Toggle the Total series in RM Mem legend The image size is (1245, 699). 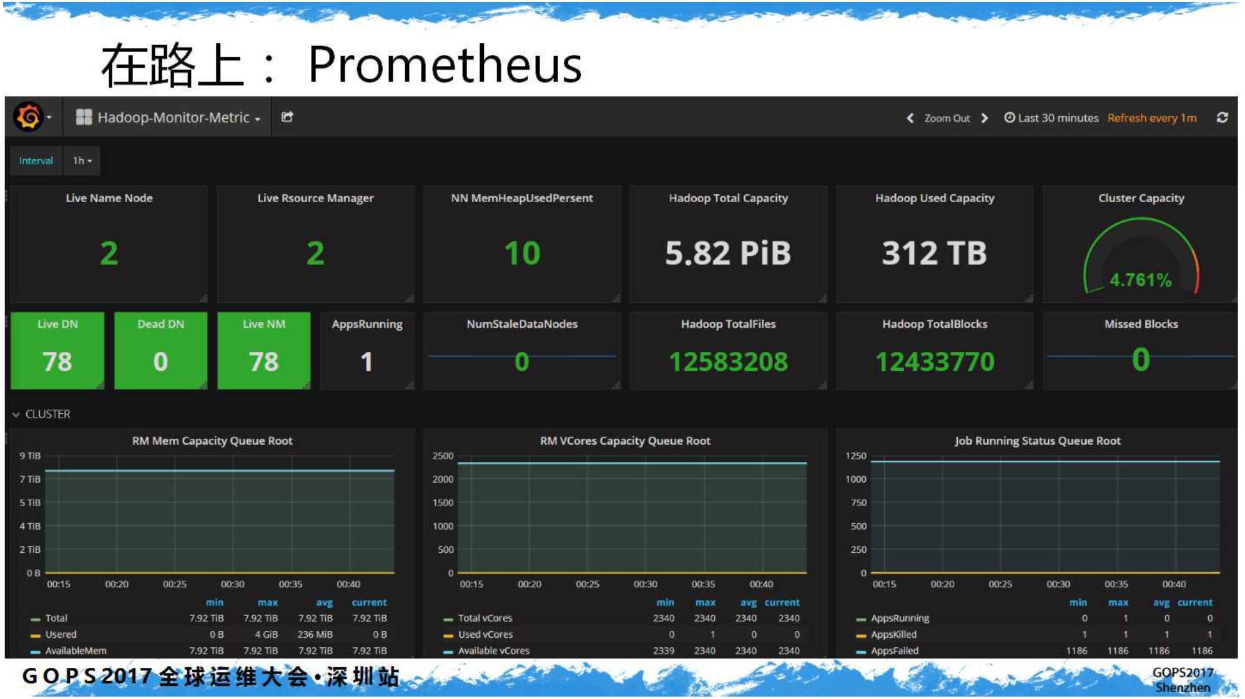(x=56, y=618)
